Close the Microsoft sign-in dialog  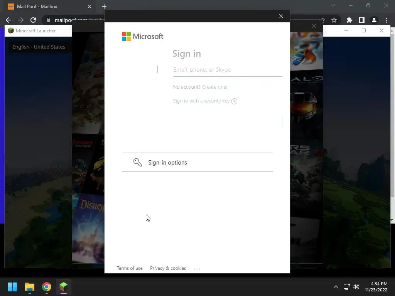(281, 16)
